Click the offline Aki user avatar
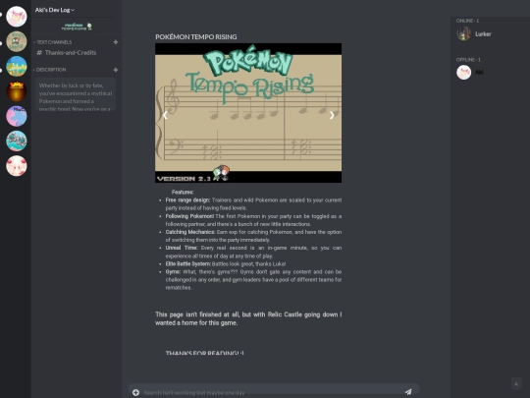The image size is (530, 398). pyautogui.click(x=463, y=73)
